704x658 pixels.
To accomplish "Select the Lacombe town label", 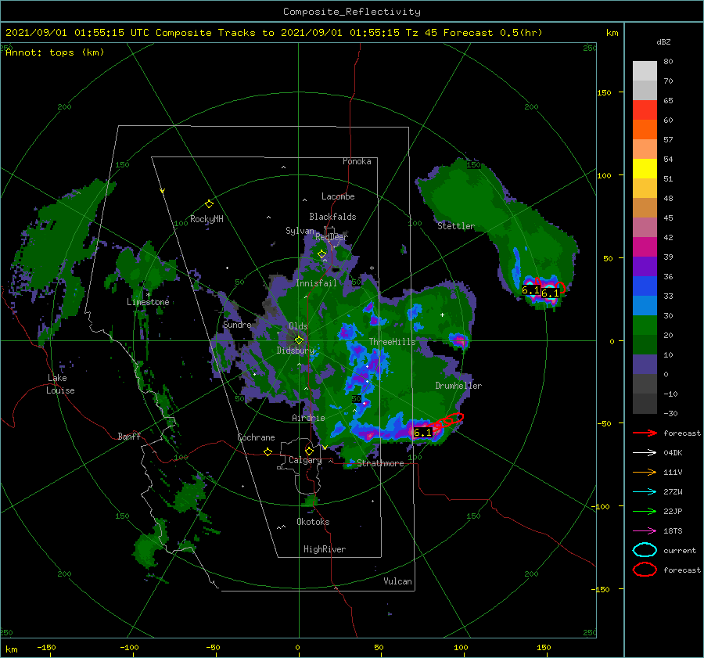I will tap(338, 196).
